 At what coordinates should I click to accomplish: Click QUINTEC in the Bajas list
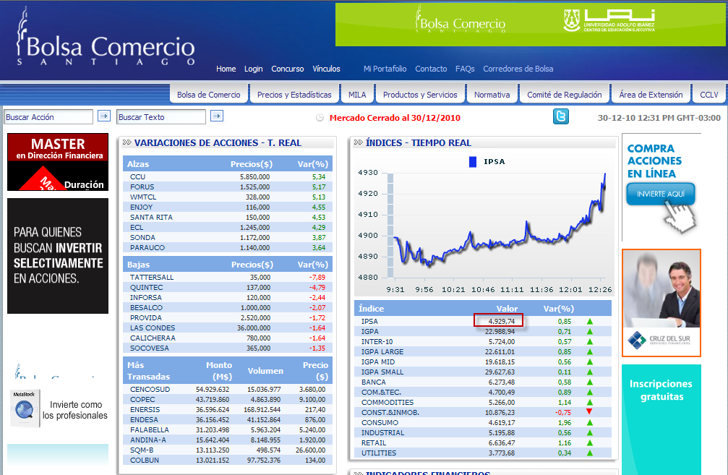(x=146, y=288)
